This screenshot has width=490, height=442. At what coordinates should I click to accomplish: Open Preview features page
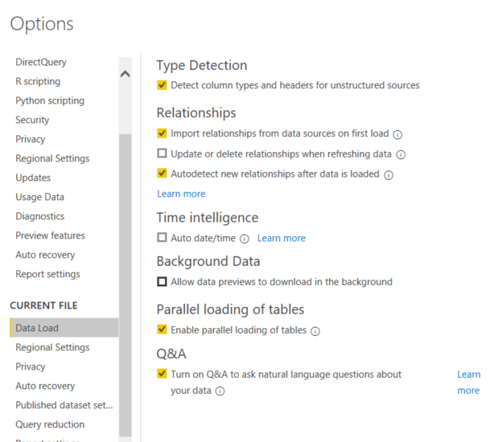tap(51, 235)
